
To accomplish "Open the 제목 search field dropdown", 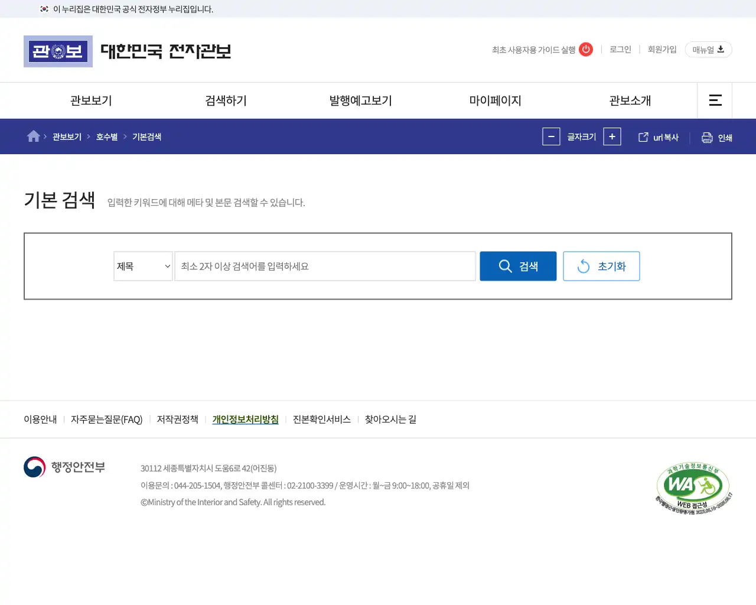I will tap(143, 266).
